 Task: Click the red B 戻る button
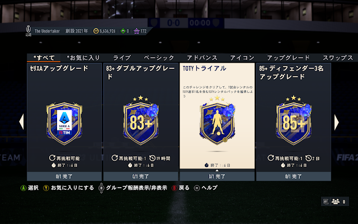pyautogui.click(x=174, y=188)
